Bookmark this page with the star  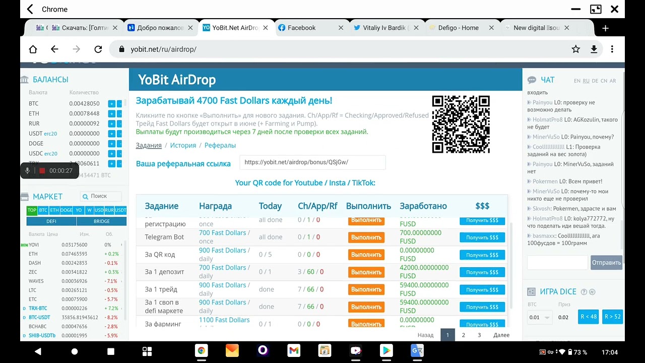pos(576,49)
